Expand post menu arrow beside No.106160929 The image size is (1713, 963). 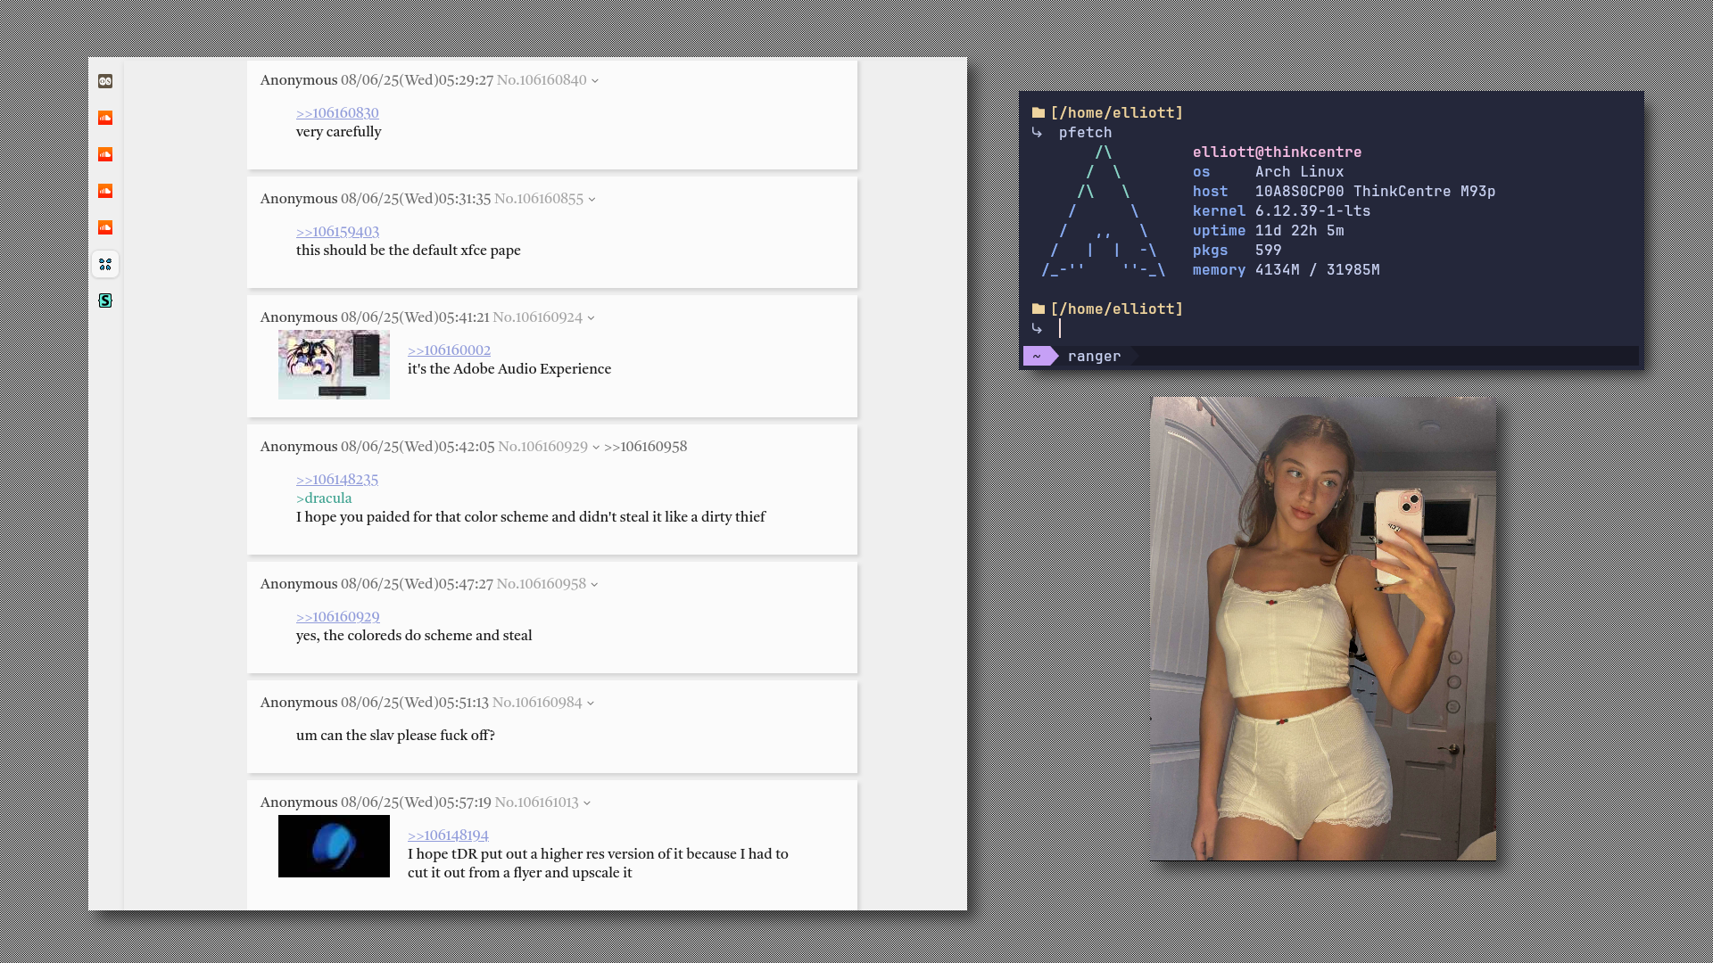596,448
